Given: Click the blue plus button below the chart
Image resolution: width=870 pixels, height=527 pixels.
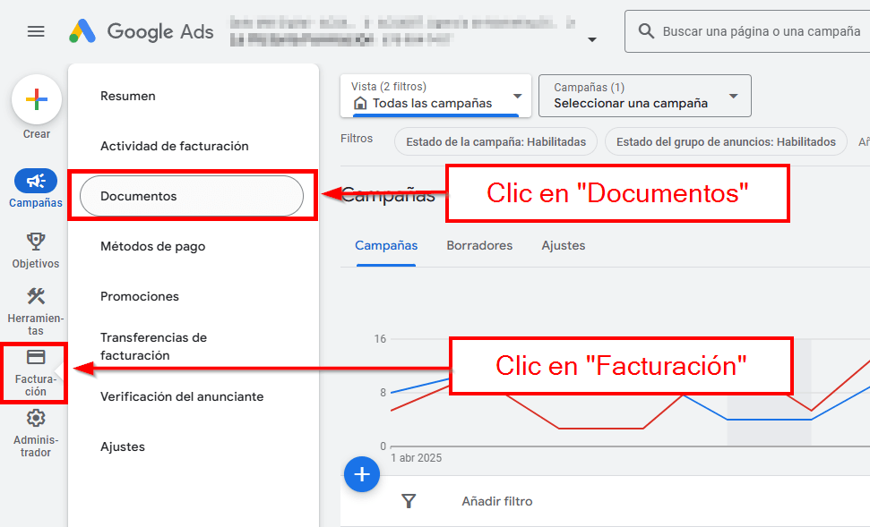Looking at the screenshot, I should pyautogui.click(x=362, y=474).
